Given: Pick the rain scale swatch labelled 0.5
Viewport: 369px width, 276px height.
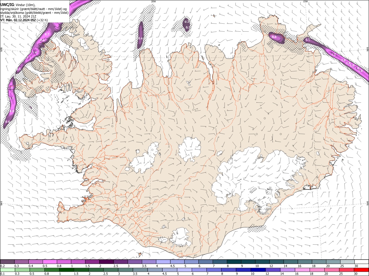Looking at the screenshot, I should [37, 270].
